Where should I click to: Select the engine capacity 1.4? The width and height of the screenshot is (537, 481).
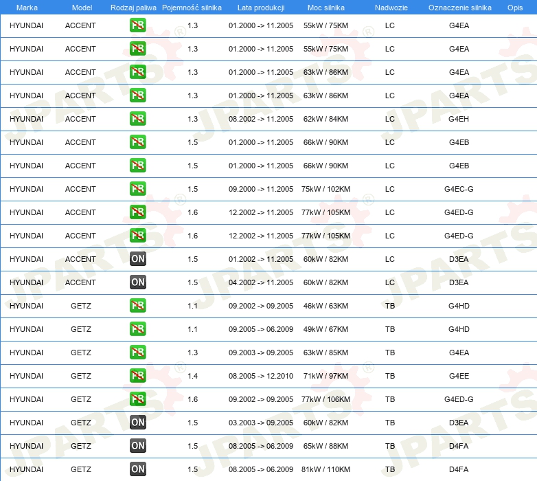coord(192,376)
